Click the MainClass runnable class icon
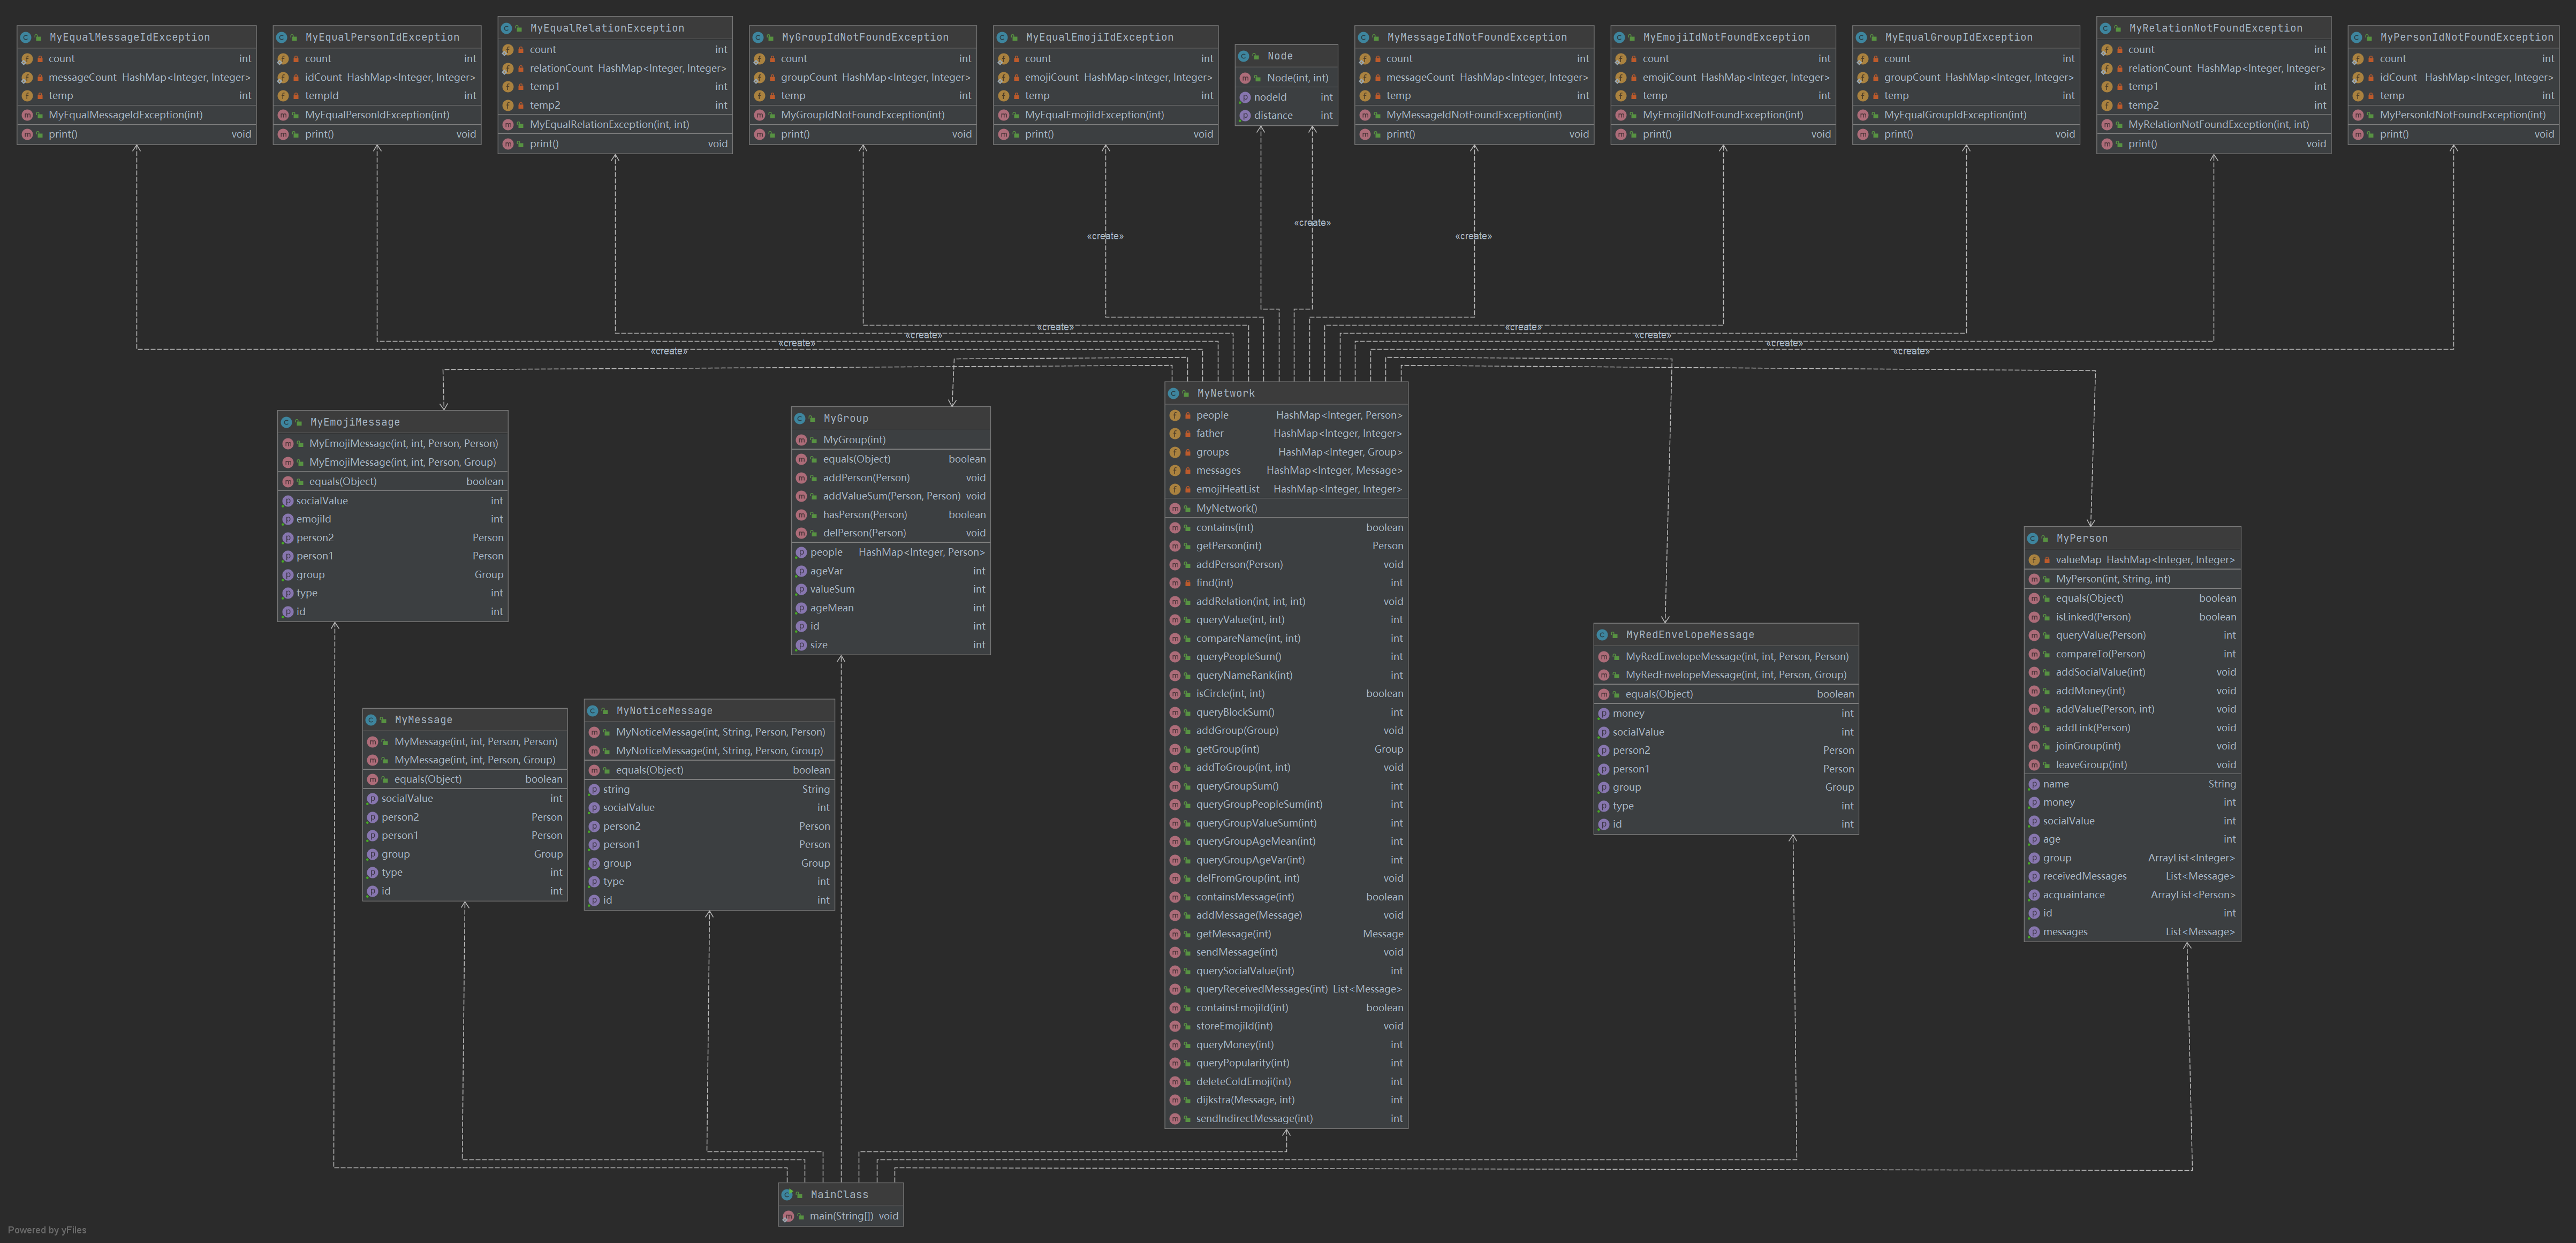This screenshot has width=2576, height=1243. pyautogui.click(x=788, y=1194)
